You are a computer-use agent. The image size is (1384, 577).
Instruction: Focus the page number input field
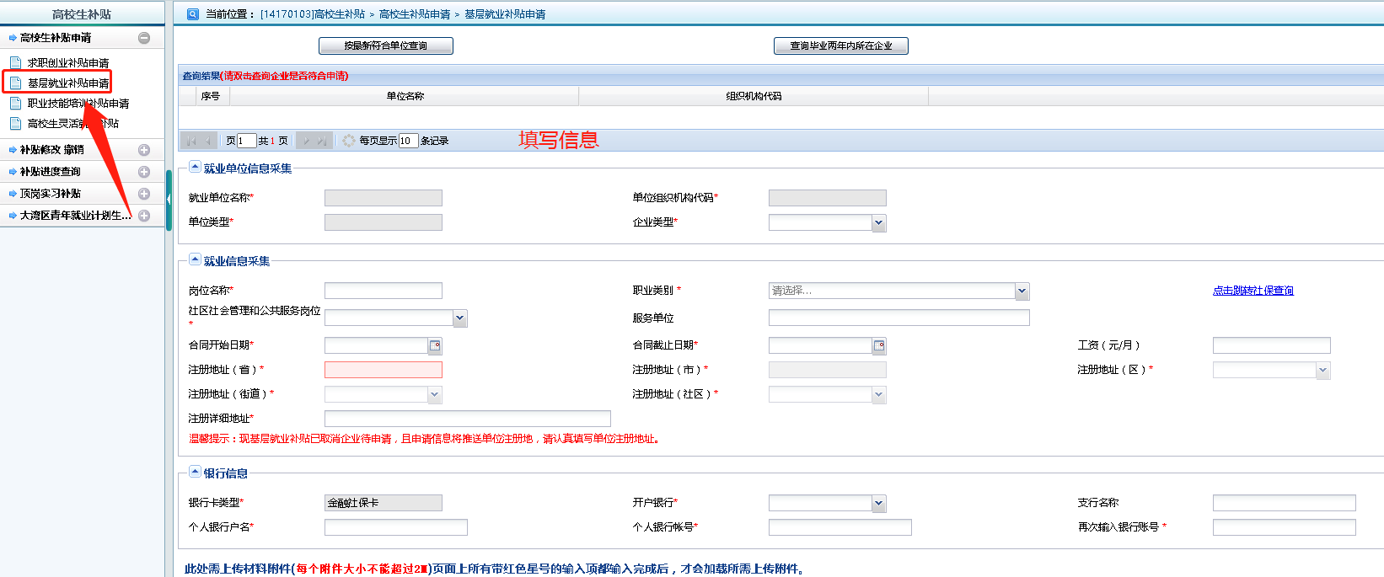tap(246, 141)
